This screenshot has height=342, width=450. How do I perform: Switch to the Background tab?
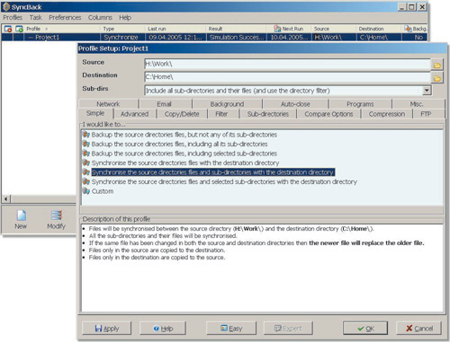(x=227, y=104)
